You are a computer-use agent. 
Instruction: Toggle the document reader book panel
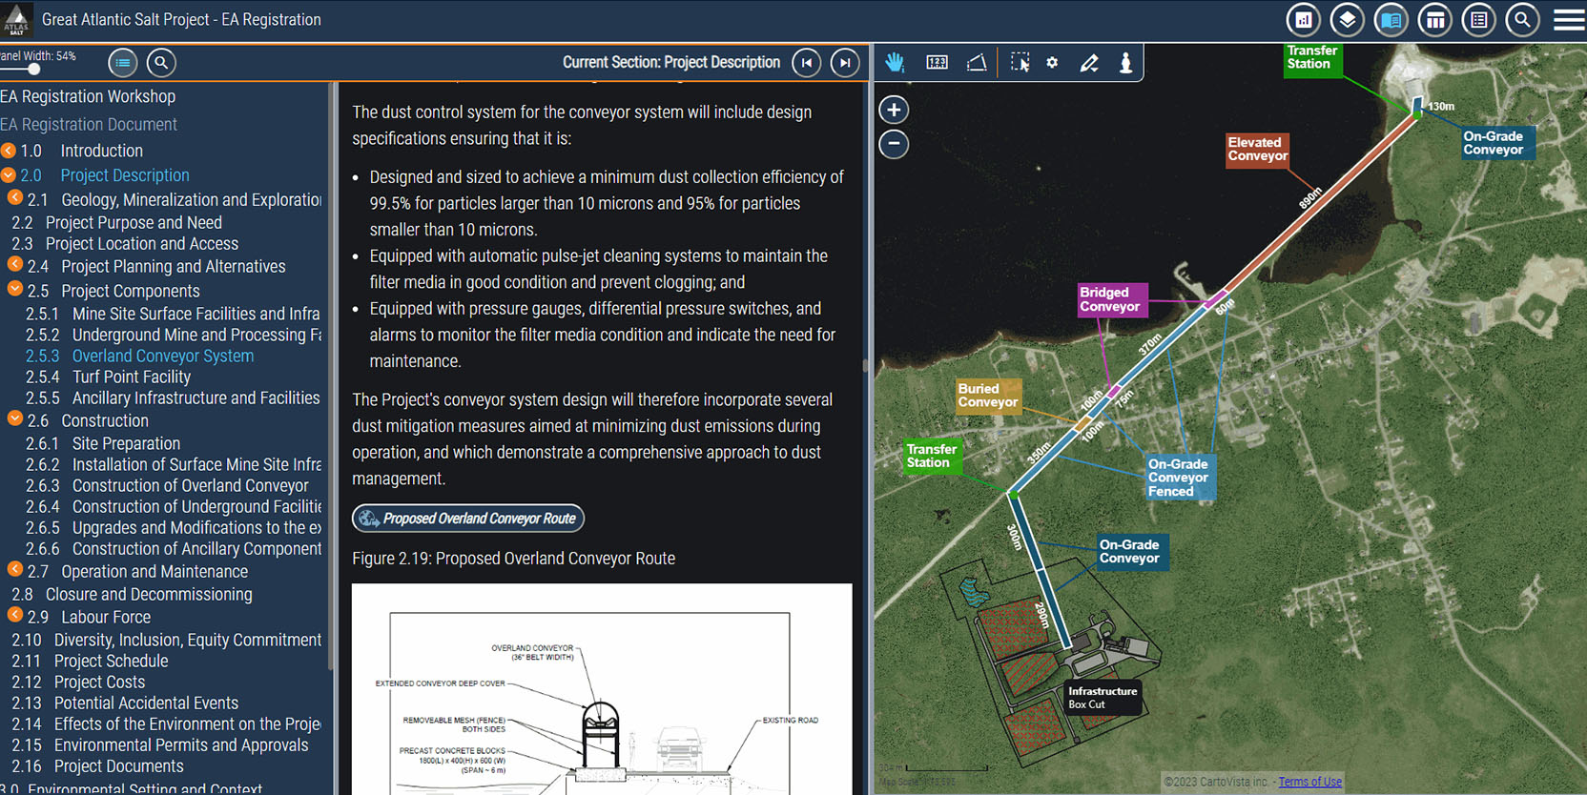[x=1391, y=20]
